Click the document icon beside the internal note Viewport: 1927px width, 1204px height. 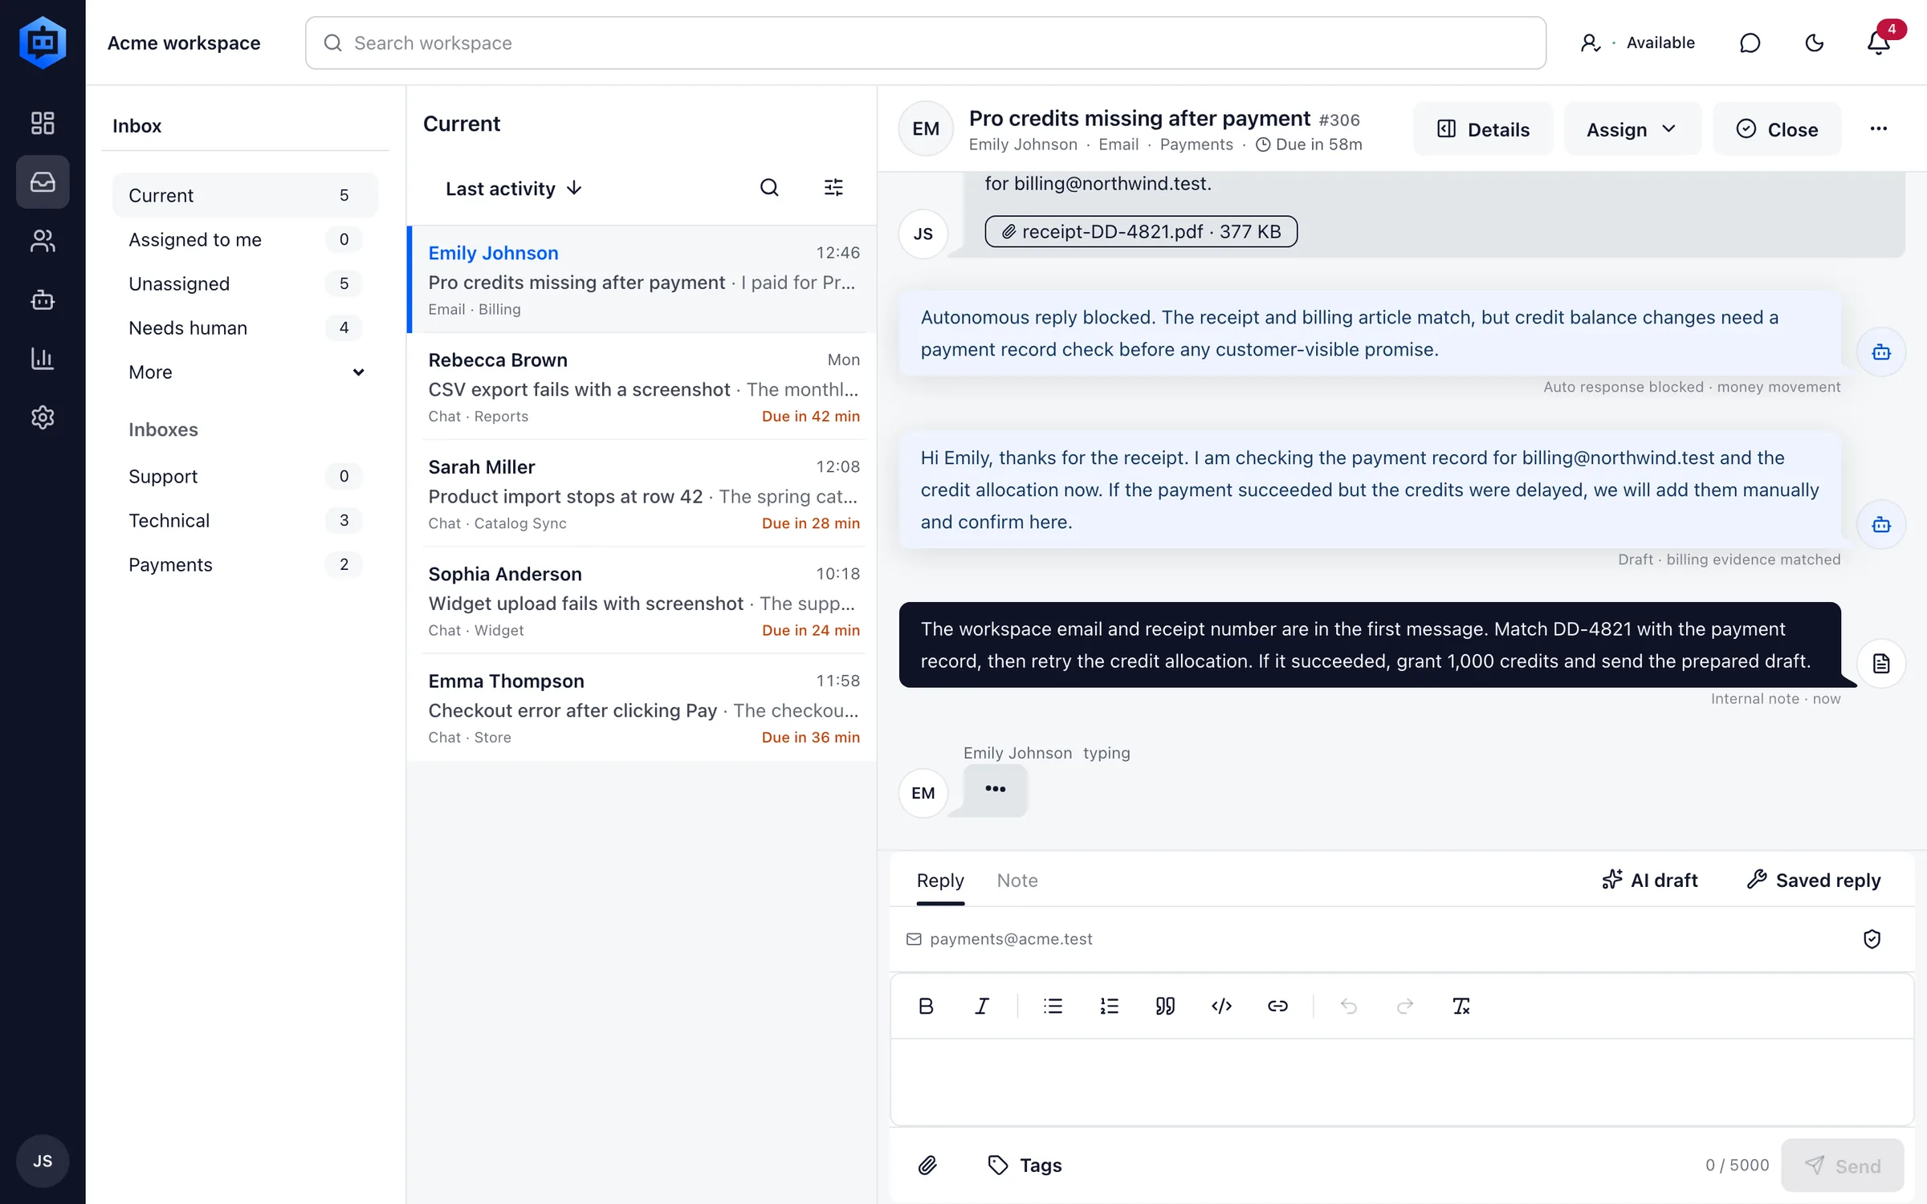[x=1881, y=664]
